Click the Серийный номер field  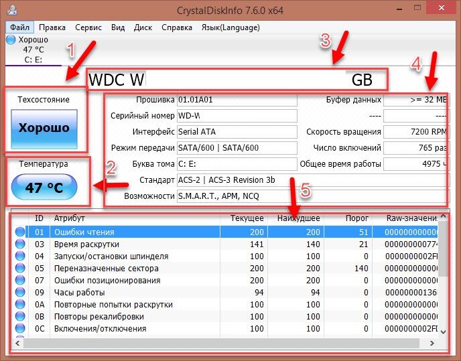point(237,116)
